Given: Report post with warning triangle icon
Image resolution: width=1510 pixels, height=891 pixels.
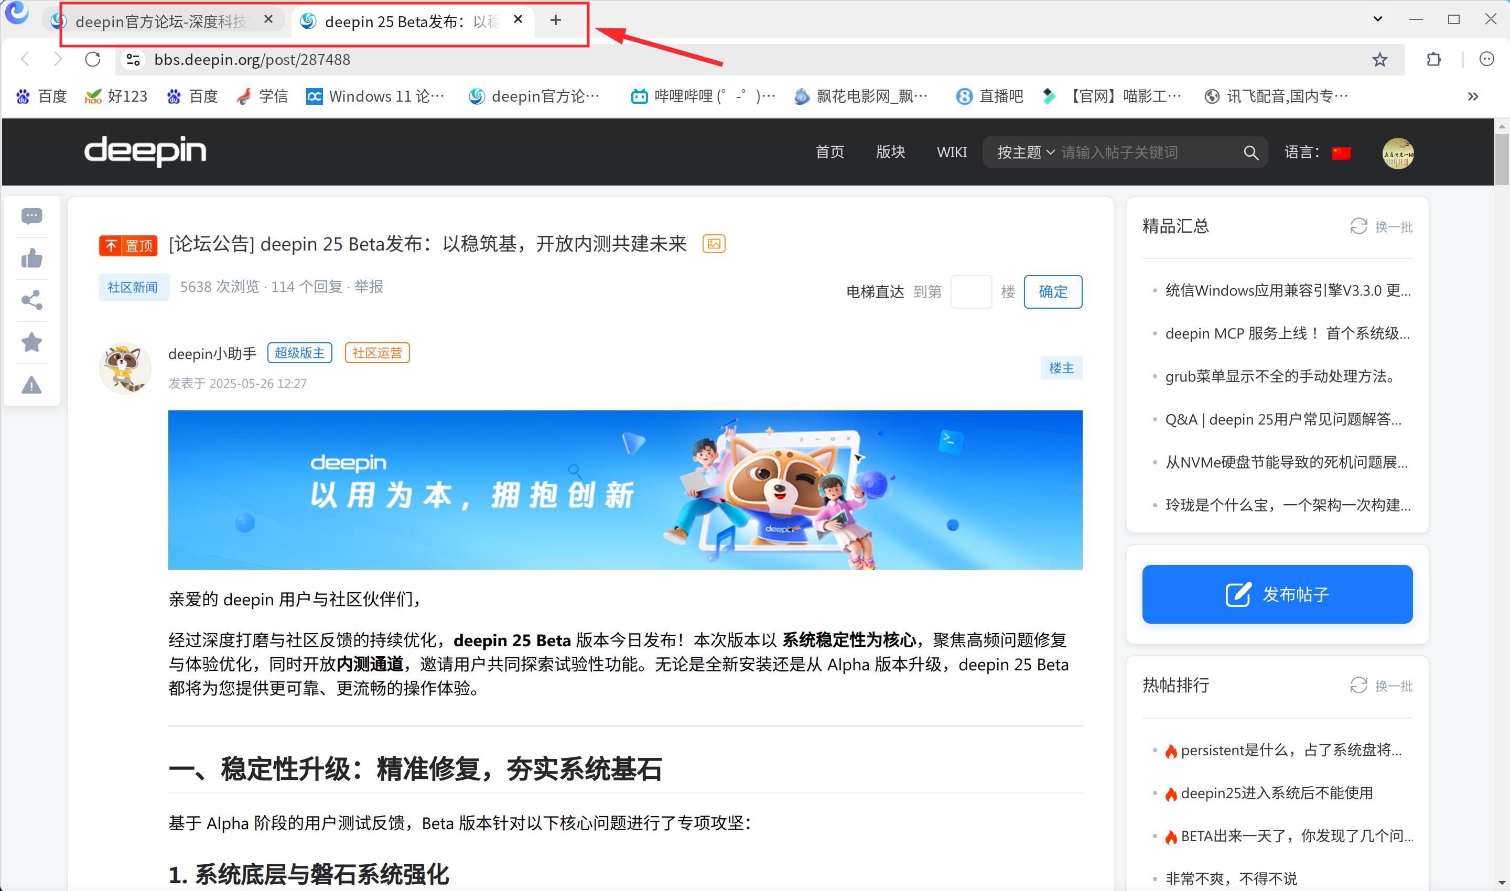Looking at the screenshot, I should (32, 385).
